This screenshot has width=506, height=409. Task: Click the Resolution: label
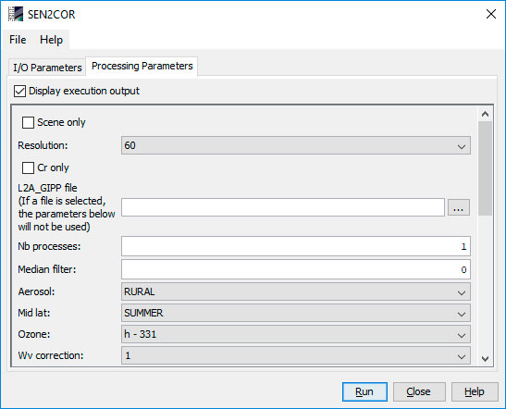43,145
